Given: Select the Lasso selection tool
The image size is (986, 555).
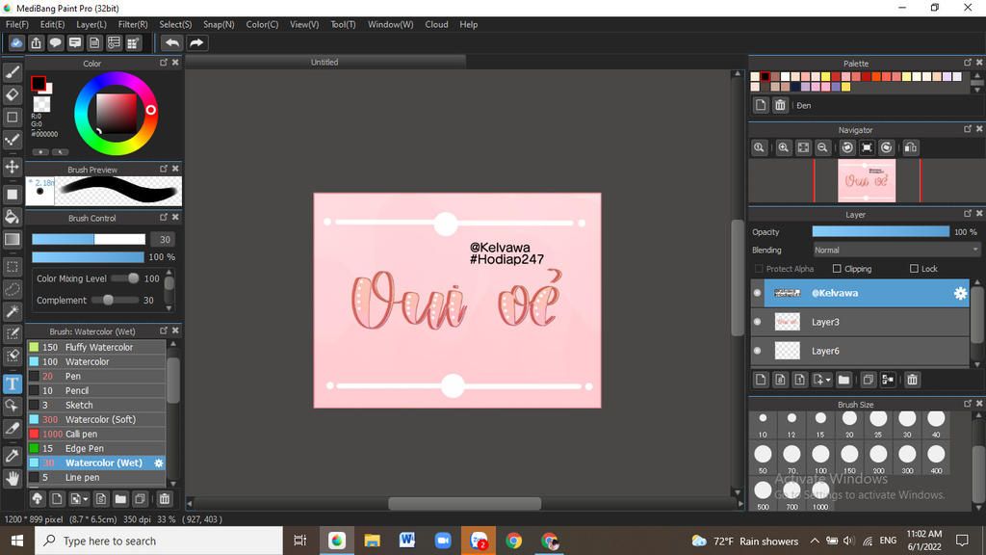Looking at the screenshot, I should tap(12, 289).
